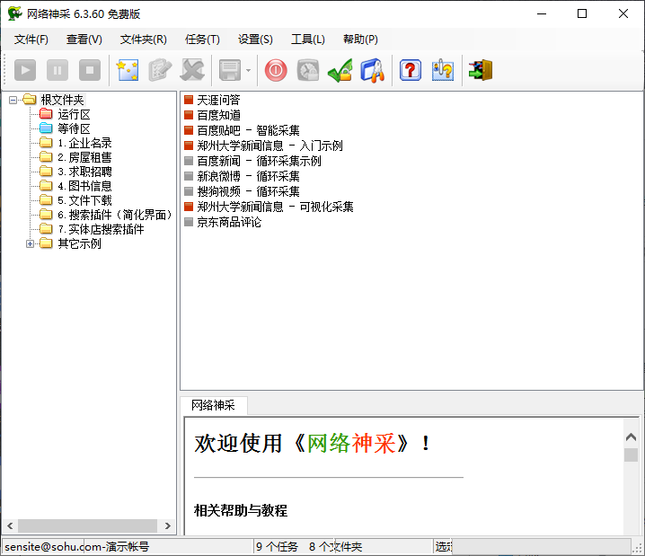Collapse the 根文件夹 tree node
The width and height of the screenshot is (645, 556).
tap(13, 100)
